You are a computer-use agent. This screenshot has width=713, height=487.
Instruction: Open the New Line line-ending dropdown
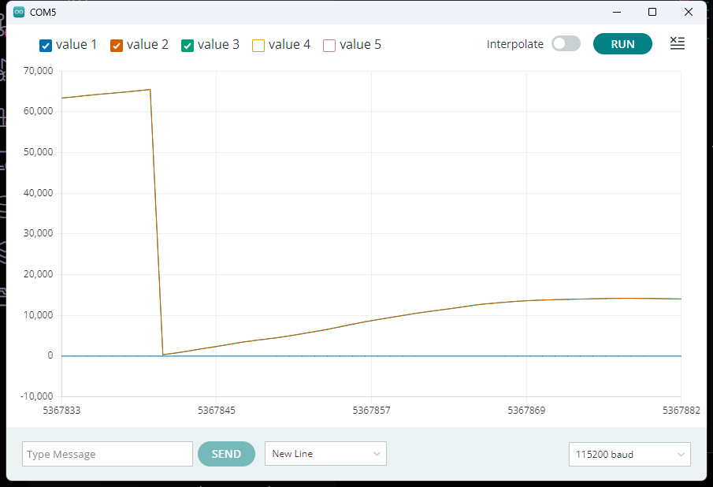[325, 454]
